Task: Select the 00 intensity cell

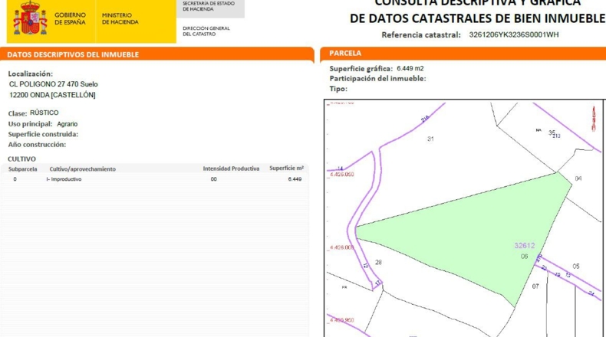Action: (214, 179)
